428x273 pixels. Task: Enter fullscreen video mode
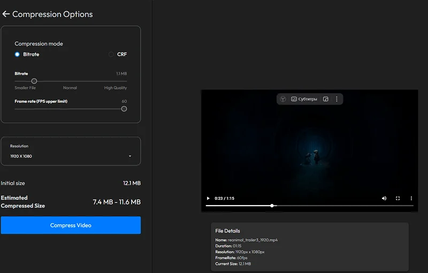pos(398,198)
